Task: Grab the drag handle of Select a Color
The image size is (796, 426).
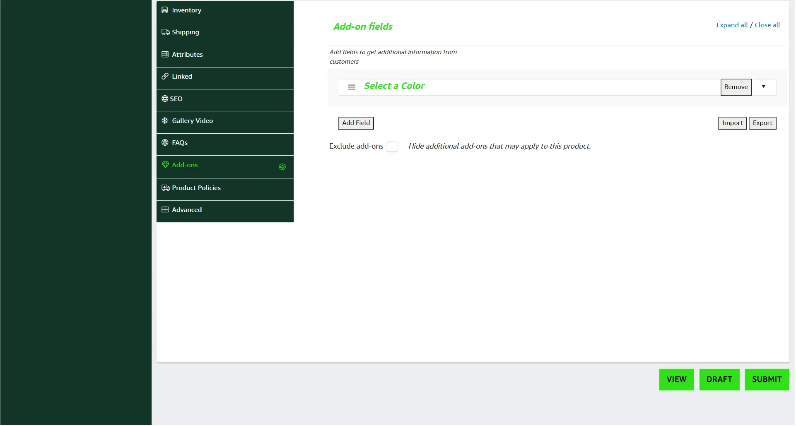Action: coord(352,87)
